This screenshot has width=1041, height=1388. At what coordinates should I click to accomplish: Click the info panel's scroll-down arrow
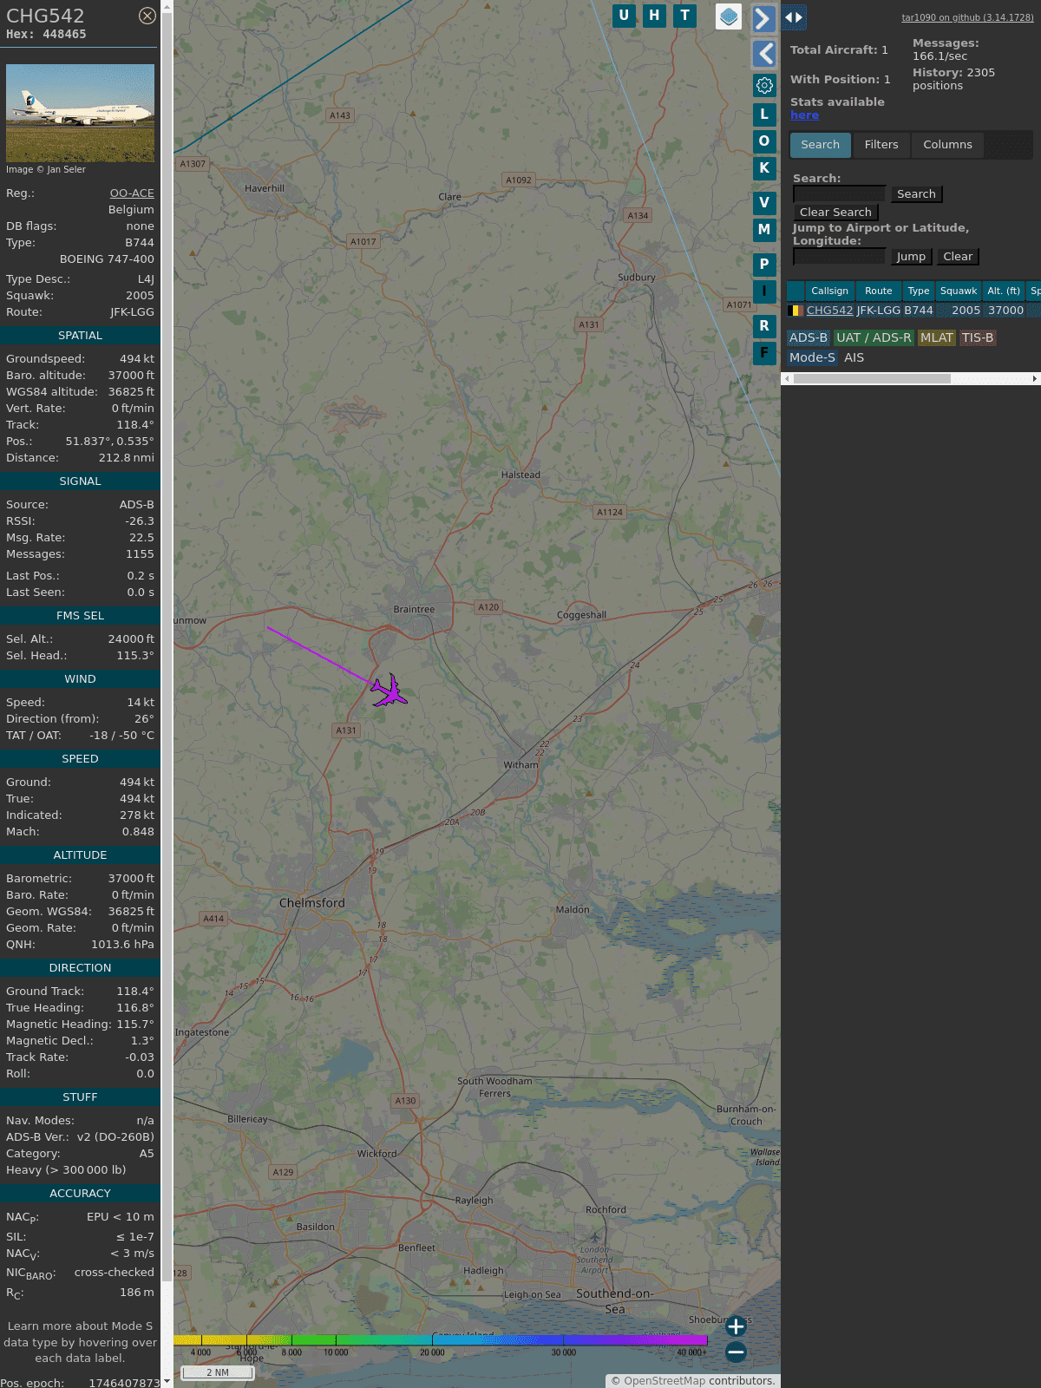coord(167,1382)
